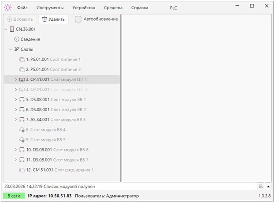The width and height of the screenshot is (275, 203).
Task: Click the CM.51.001 expansion slot icon
Action: click(x=22, y=169)
